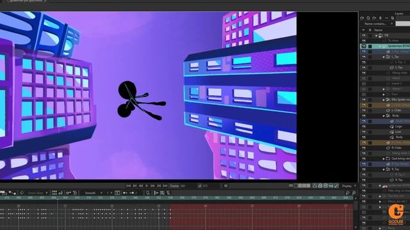Screen dimensions: 410x230
Task: Click the magnifier icon in Layers toolbar
Action: [x=393, y=18]
